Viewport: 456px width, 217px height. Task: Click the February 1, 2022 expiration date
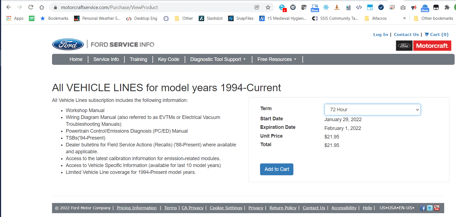(343, 128)
